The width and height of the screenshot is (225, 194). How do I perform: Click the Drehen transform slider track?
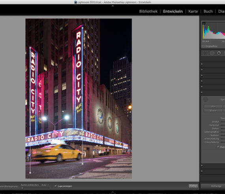coord(223,129)
